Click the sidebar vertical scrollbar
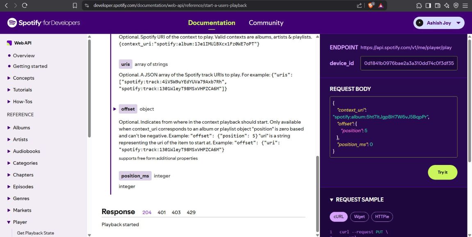The height and width of the screenshot is (237, 472). tap(89, 88)
